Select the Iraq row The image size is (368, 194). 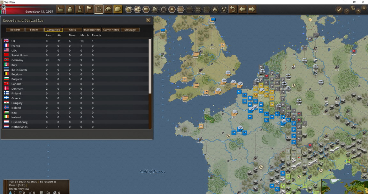[x=75, y=113]
